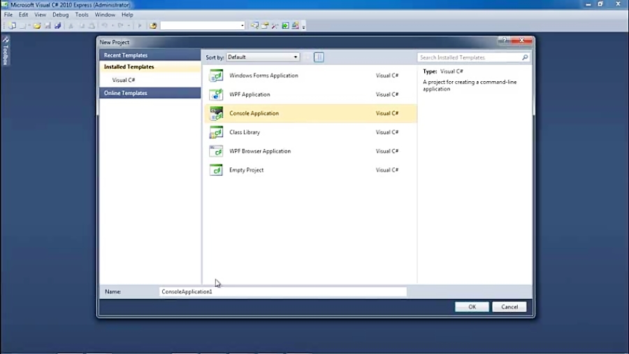Image resolution: width=629 pixels, height=354 pixels.
Task: Click the Windows Forms Application template icon
Action: [216, 76]
